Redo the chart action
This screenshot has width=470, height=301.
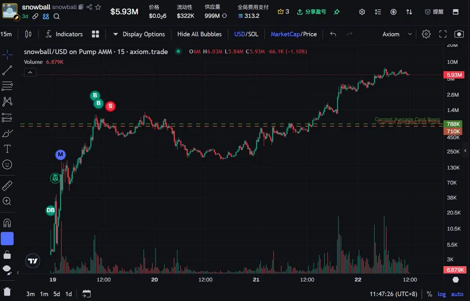pos(349,34)
